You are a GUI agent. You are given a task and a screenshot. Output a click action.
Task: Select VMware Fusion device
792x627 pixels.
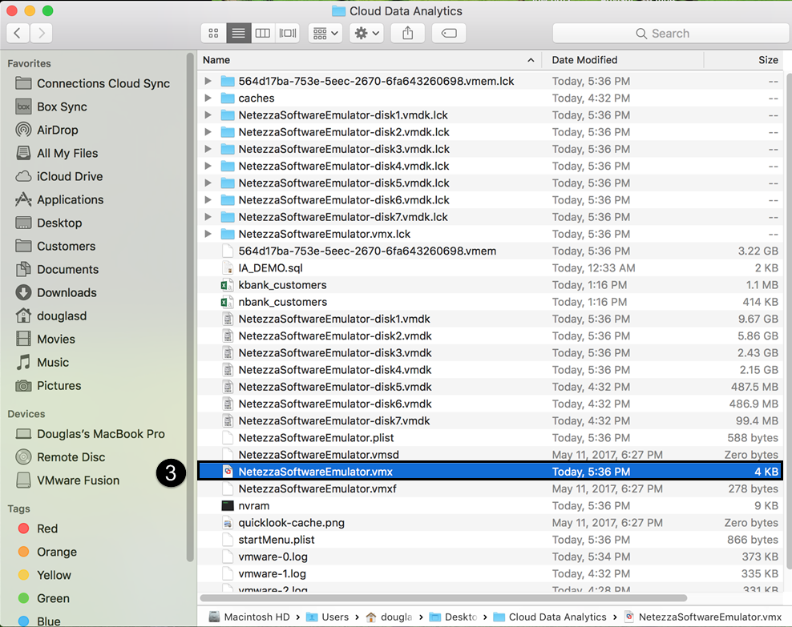click(67, 480)
